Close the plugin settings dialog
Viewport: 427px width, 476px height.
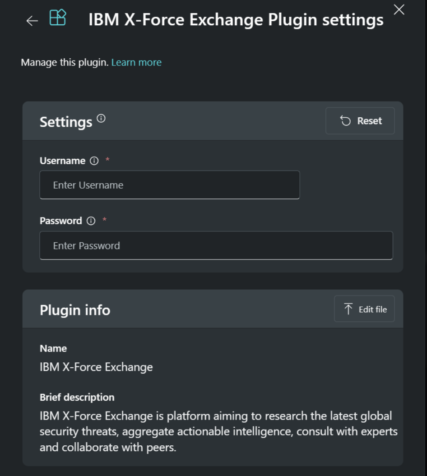pyautogui.click(x=399, y=10)
